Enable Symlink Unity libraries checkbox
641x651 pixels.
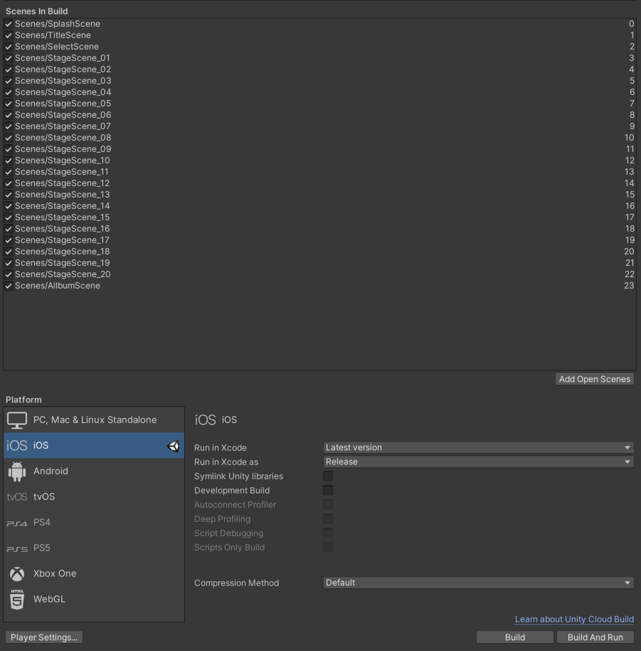(x=328, y=476)
